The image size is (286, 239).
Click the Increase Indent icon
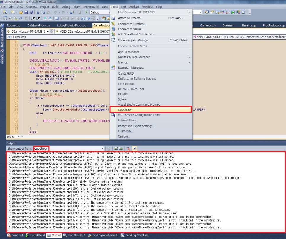(x=38, y=18)
